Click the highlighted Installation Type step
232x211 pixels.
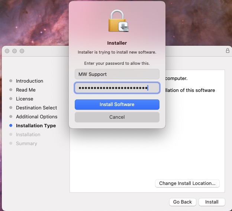click(x=36, y=125)
